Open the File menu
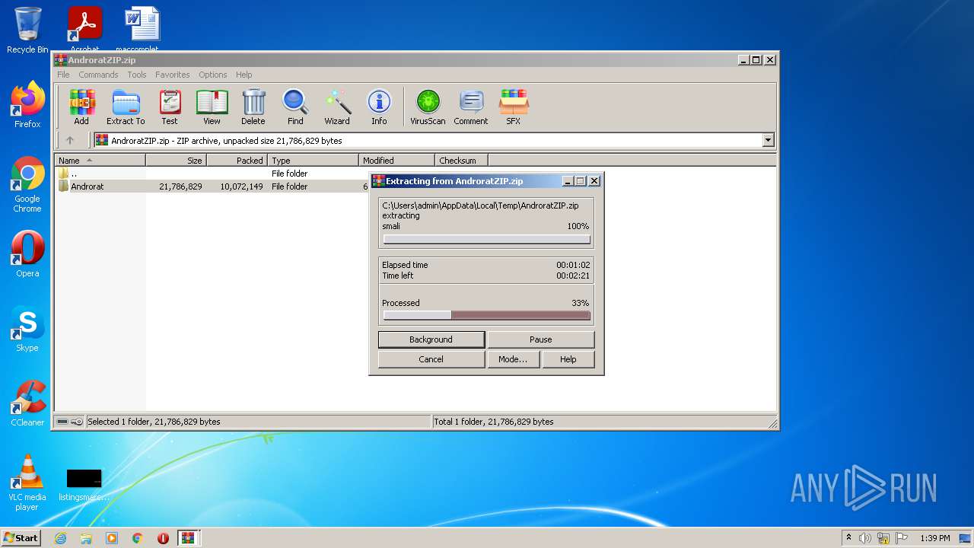 pyautogui.click(x=63, y=75)
